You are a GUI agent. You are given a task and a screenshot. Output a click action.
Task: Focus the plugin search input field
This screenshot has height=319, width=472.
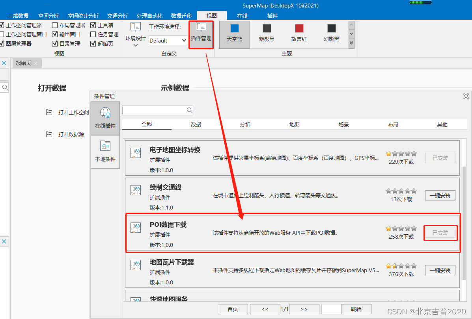pos(154,110)
